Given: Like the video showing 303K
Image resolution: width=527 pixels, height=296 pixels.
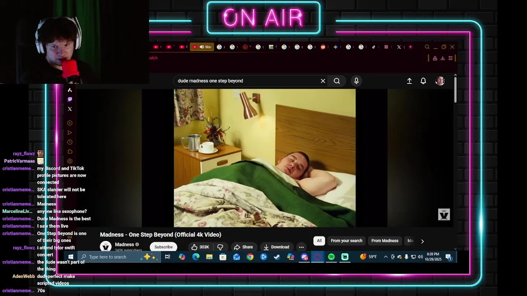Looking at the screenshot, I should [200, 247].
